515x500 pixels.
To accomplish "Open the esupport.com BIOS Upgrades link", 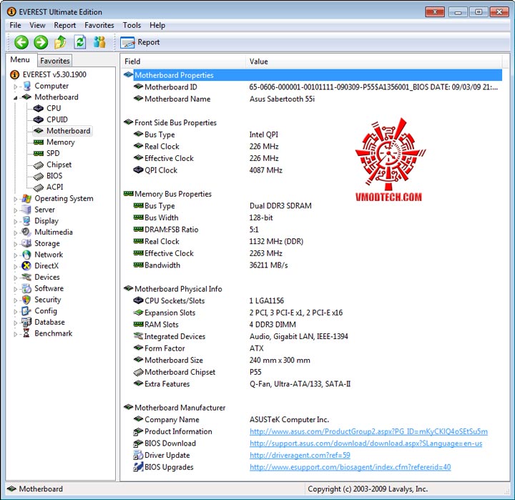I will pyautogui.click(x=350, y=467).
